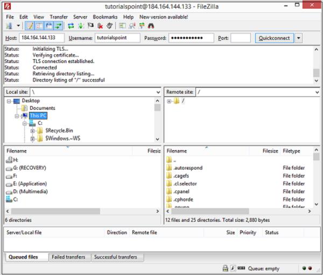Toggle message log display

coord(30,26)
